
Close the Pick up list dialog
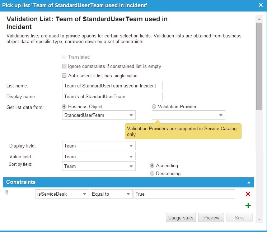[261, 5]
